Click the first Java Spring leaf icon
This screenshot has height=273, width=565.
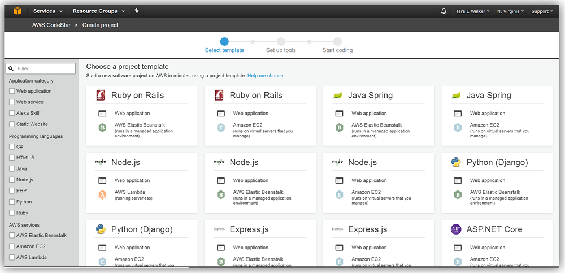click(x=338, y=96)
